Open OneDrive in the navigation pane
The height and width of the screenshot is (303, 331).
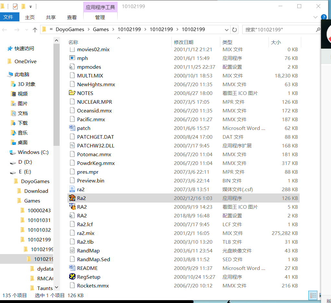[25, 62]
